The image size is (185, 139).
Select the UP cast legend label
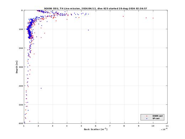pos(156,118)
